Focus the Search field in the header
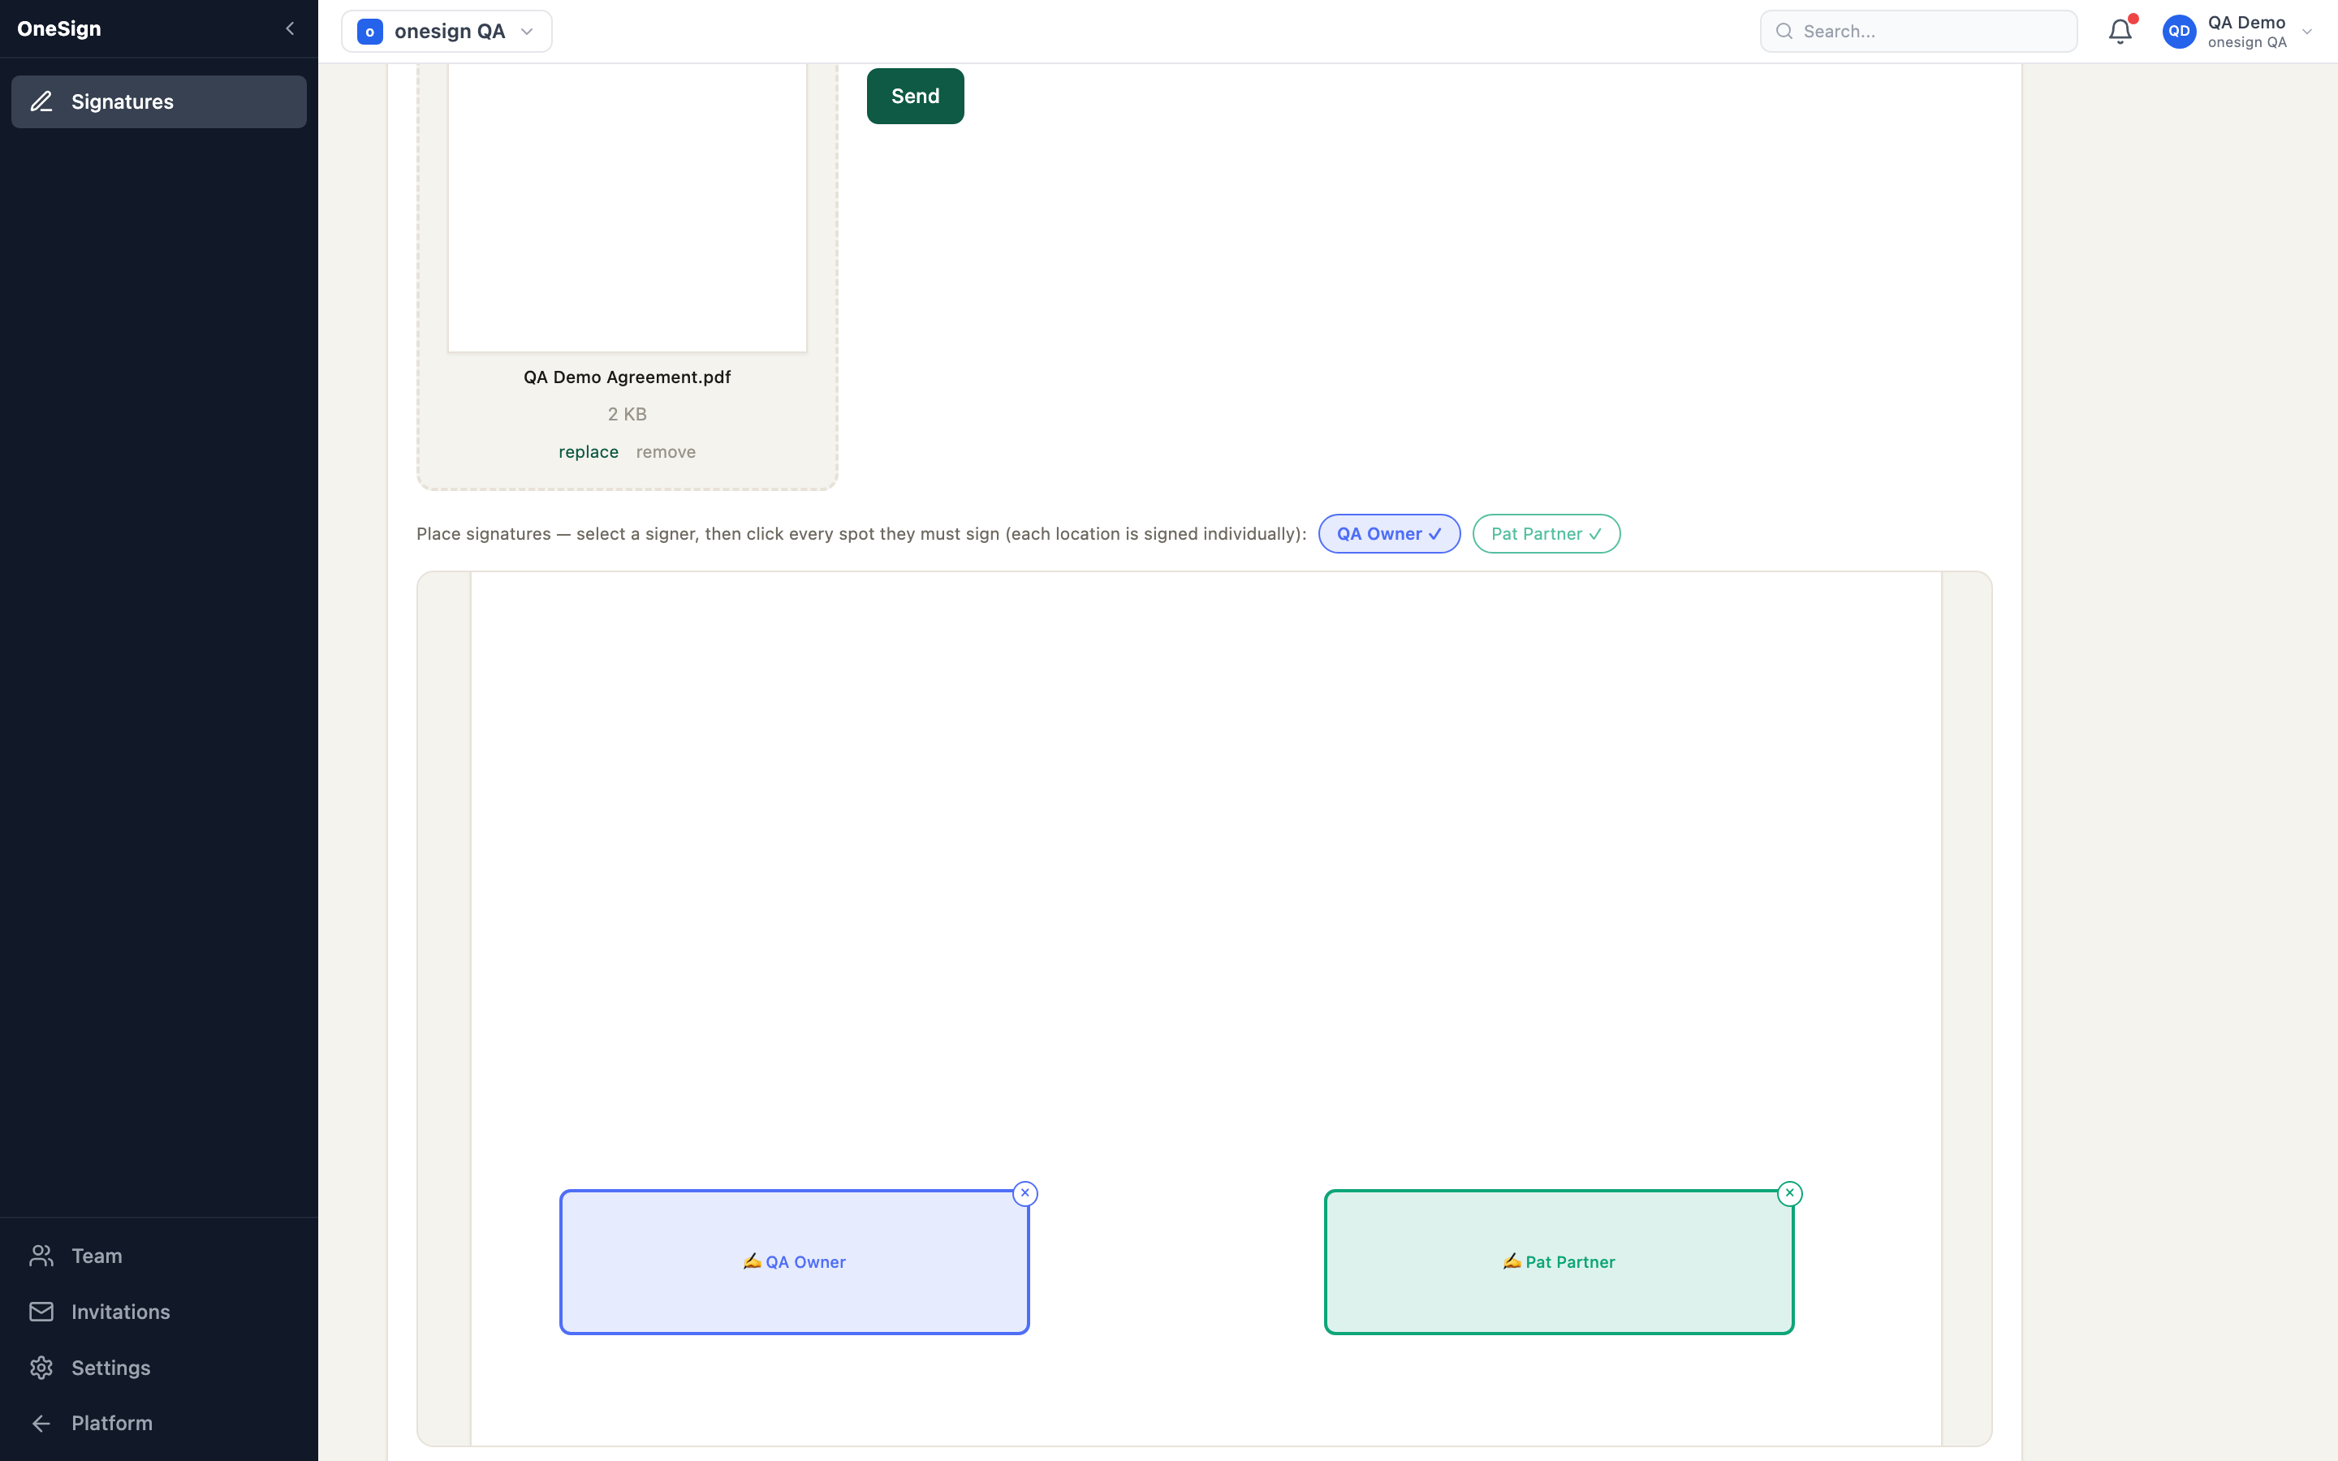This screenshot has width=2338, height=1461. (x=1917, y=31)
